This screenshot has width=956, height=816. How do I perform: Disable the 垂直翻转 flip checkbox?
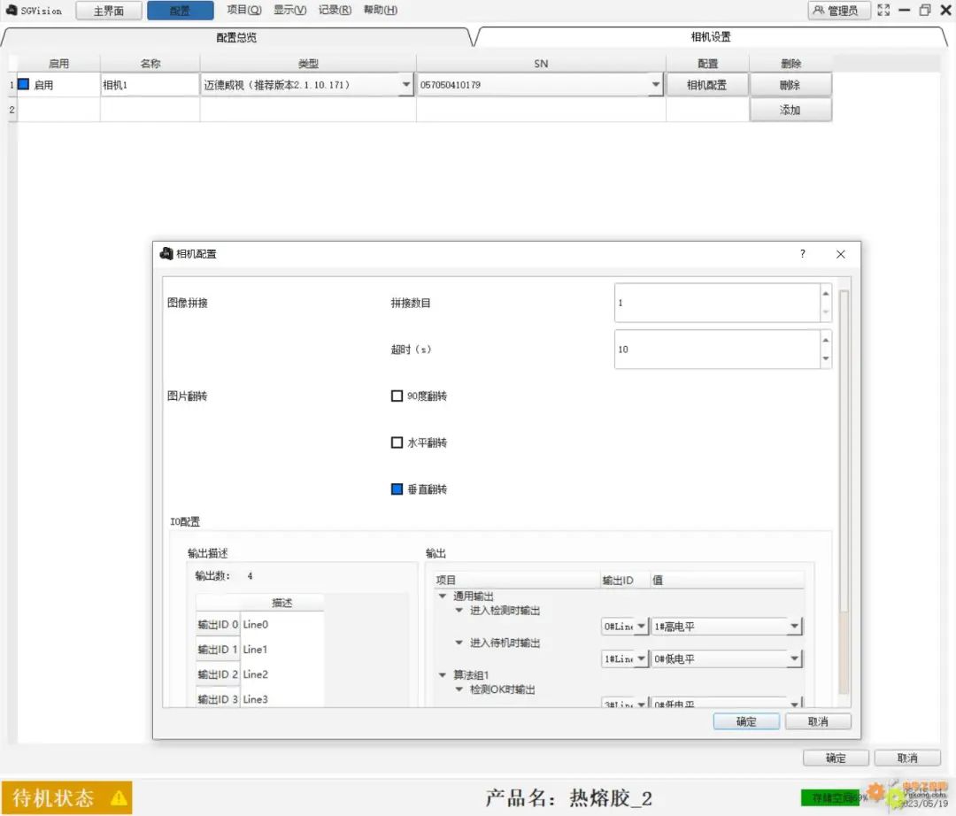(397, 489)
